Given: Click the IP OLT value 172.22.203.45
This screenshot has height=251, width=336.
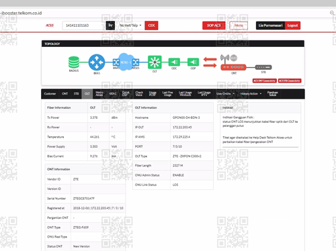Looking at the screenshot, I should click(182, 128).
